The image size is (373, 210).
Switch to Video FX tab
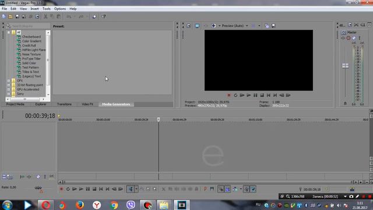[x=87, y=104]
